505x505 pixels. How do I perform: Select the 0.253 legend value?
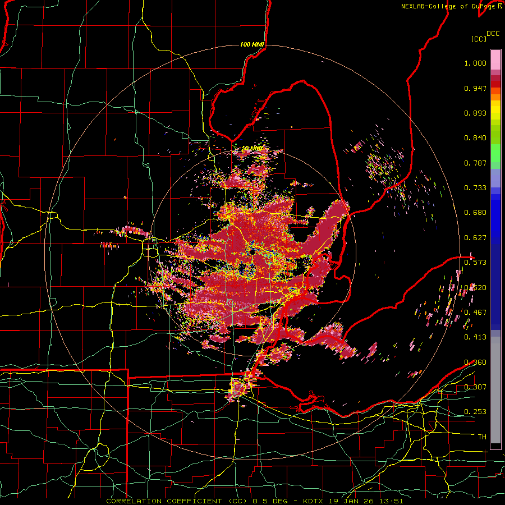475,412
